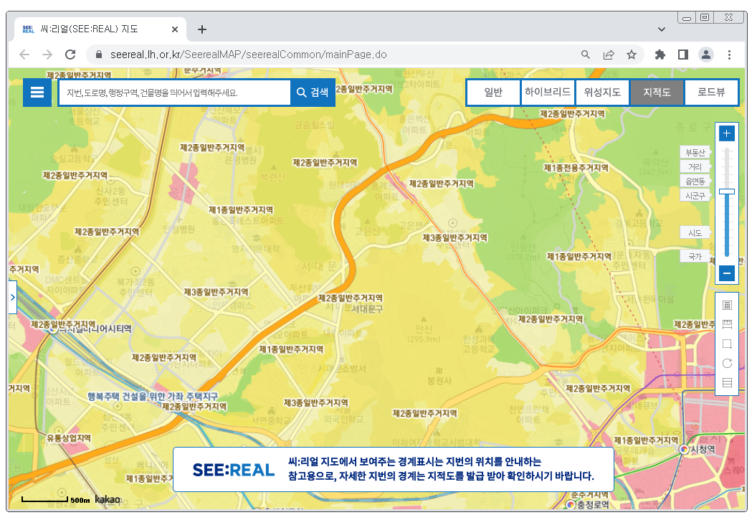Screen dimensions: 752x515
Task: Set zoom level to 거리
Action: pos(695,166)
